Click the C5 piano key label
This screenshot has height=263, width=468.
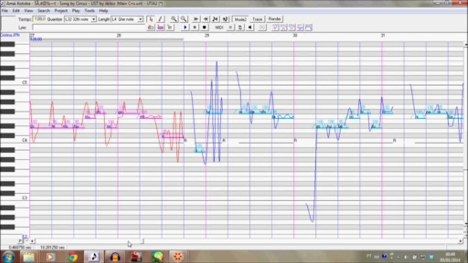pyautogui.click(x=25, y=83)
